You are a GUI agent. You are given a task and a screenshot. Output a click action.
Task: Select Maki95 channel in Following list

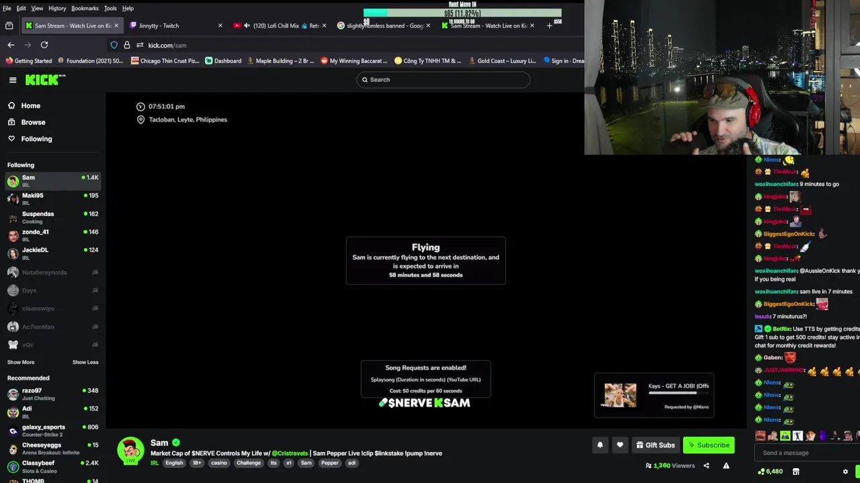pyautogui.click(x=52, y=199)
